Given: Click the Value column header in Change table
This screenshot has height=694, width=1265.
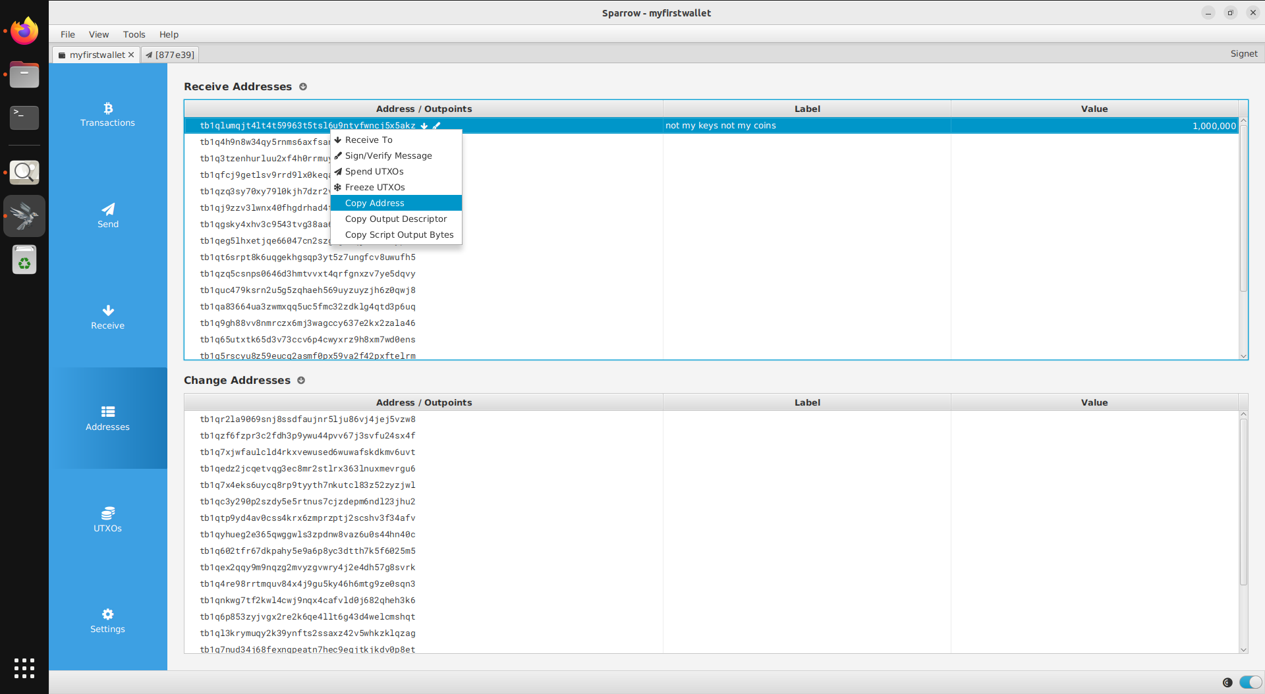Looking at the screenshot, I should 1094,402.
